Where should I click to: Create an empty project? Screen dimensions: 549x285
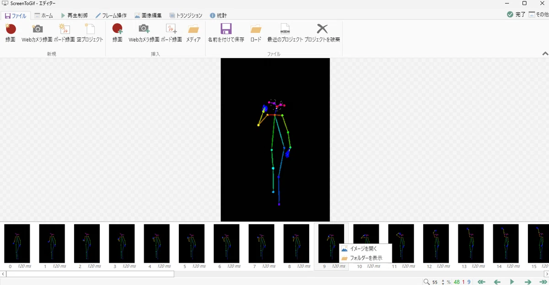click(x=90, y=32)
